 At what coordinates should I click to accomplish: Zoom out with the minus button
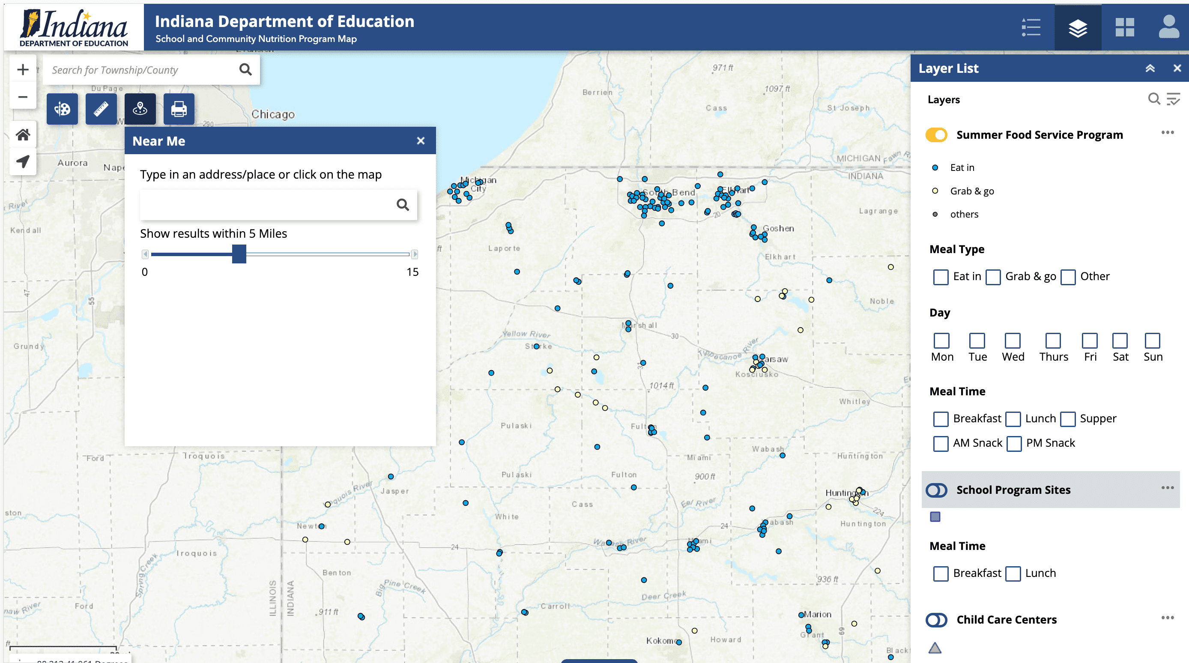tap(23, 96)
